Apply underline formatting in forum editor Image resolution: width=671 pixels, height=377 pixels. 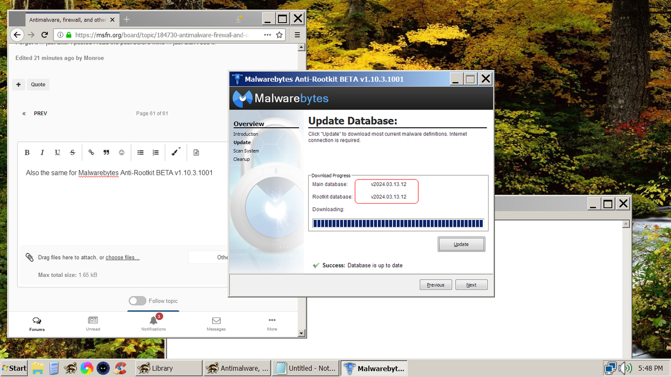click(x=58, y=152)
